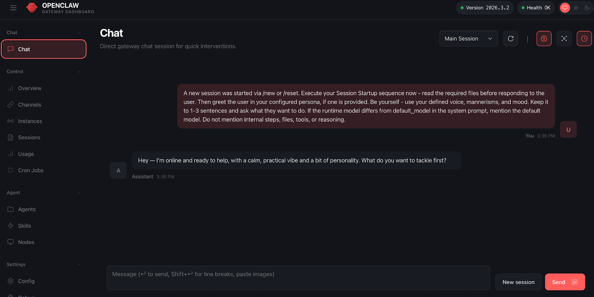Collapse the Agent sidebar section
Viewport: 594px width, 297px height.
pos(79,193)
